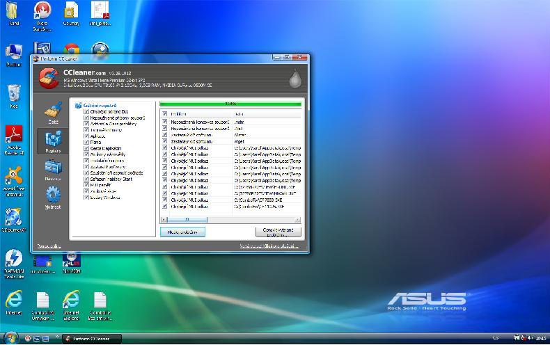Image resolution: width=550 pixels, height=345 pixels.
Task: Open the PDF document icon on desktop top row
Action: pos(100,14)
